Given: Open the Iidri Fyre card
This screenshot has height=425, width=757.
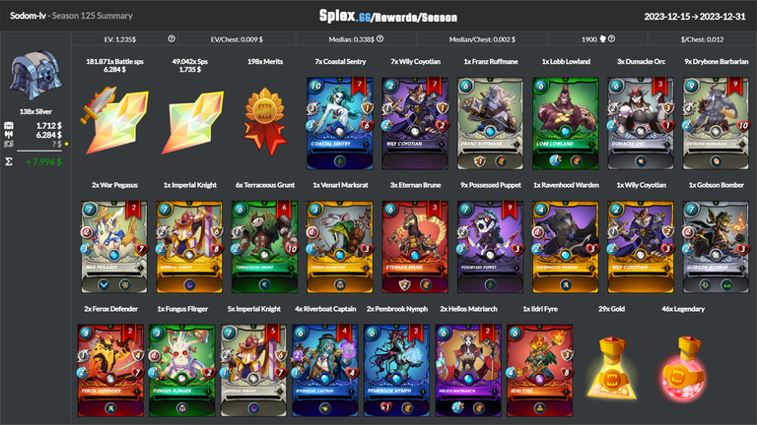Looking at the screenshot, I should pyautogui.click(x=540, y=371).
